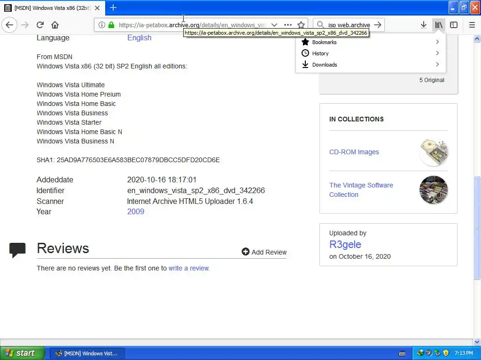Open the Firefox hamburger menu
The height and width of the screenshot is (360, 481).
472,25
